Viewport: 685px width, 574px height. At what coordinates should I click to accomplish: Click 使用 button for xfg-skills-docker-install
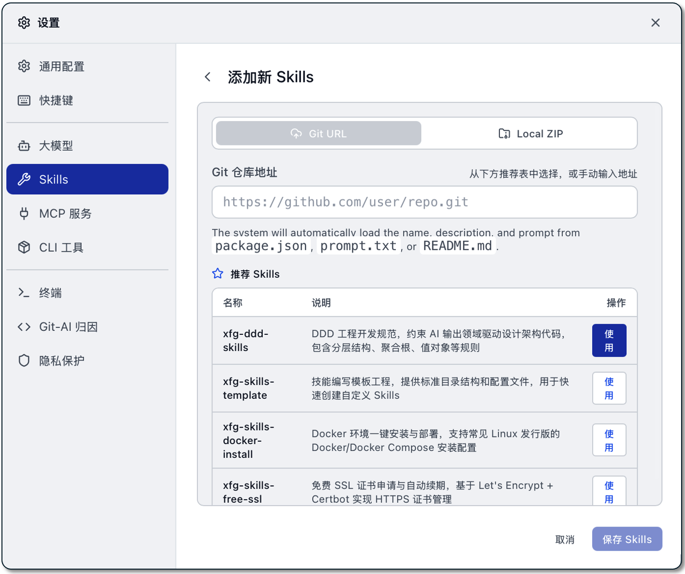pos(609,441)
